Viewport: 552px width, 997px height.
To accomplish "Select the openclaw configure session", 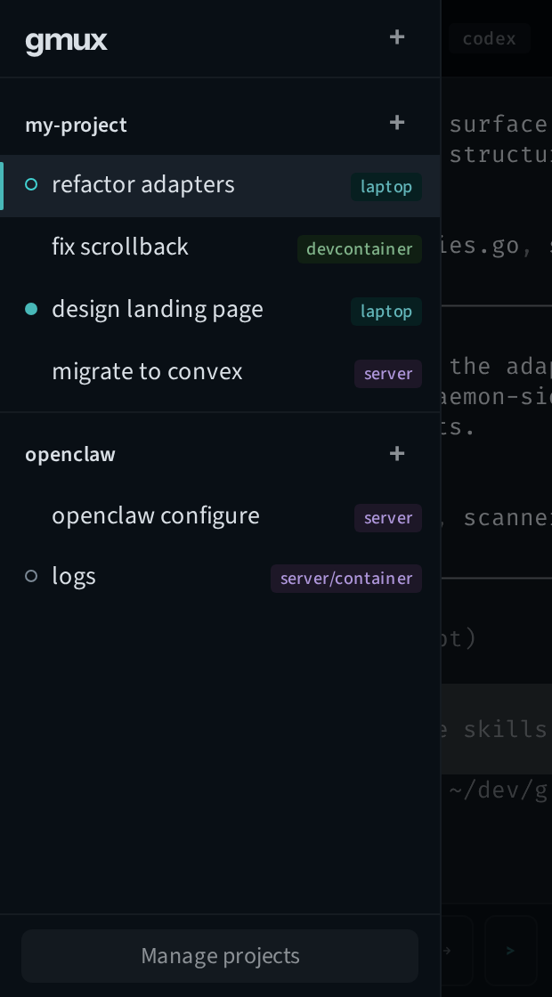I will coord(156,515).
